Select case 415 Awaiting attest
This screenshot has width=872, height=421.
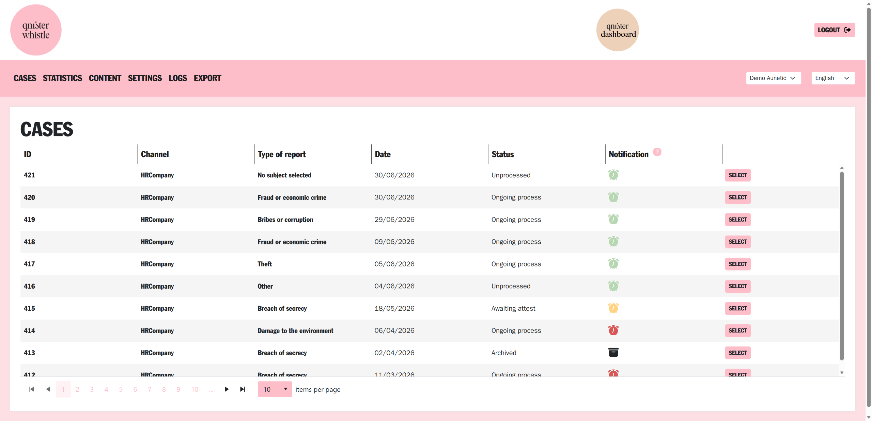point(737,308)
